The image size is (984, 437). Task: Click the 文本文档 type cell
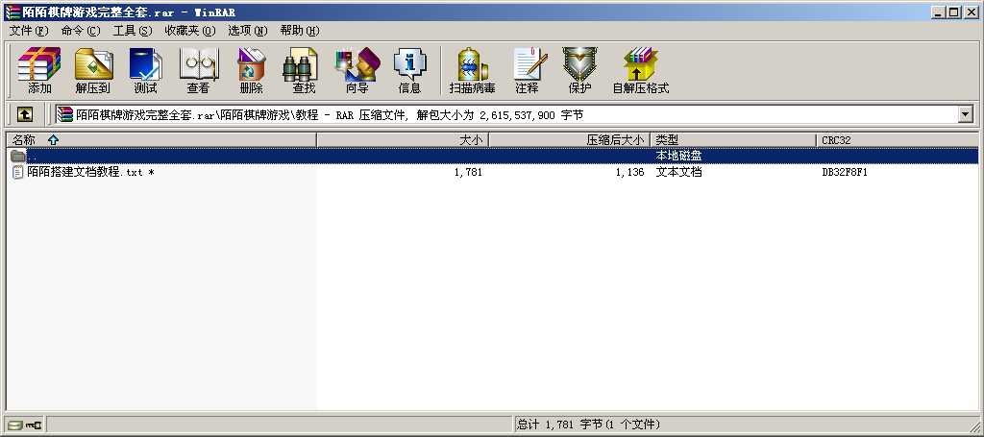(x=678, y=172)
